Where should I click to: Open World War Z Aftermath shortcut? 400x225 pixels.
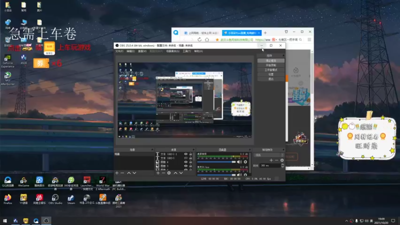tap(102, 183)
